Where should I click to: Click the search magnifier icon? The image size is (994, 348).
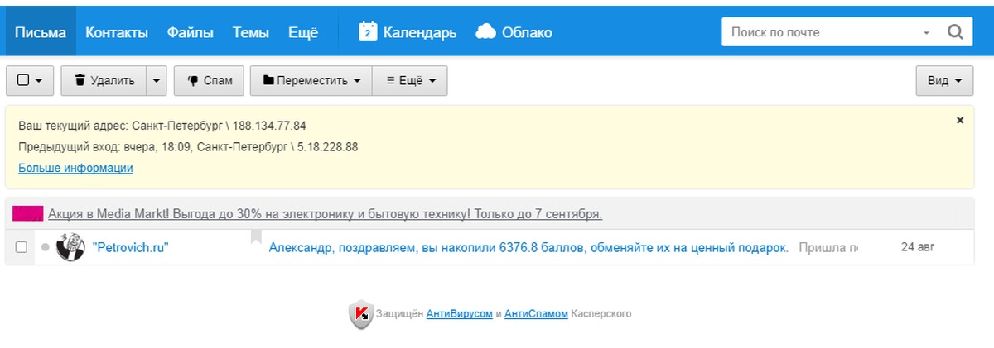coord(954,32)
